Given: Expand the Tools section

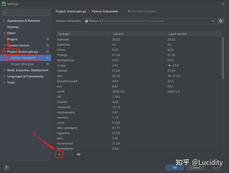Looking at the screenshot, I should (4, 83).
